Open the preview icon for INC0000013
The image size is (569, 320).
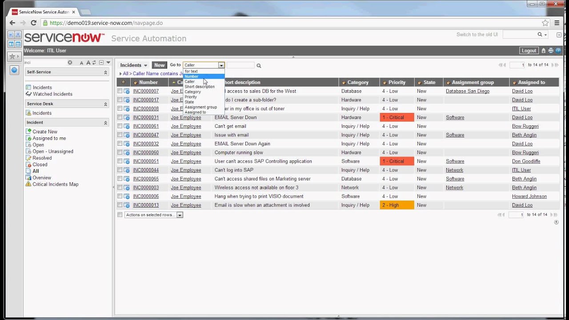pyautogui.click(x=127, y=205)
